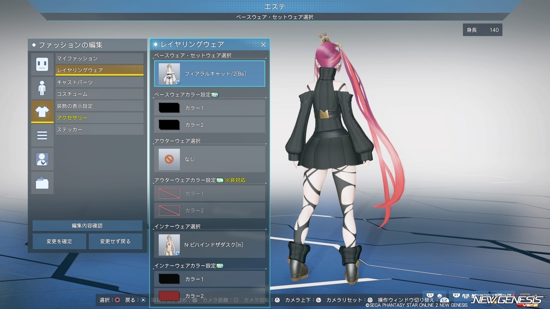Viewport: 550px width, 309px height.
Task: Select the なし outerwear row
Action: [209, 159]
